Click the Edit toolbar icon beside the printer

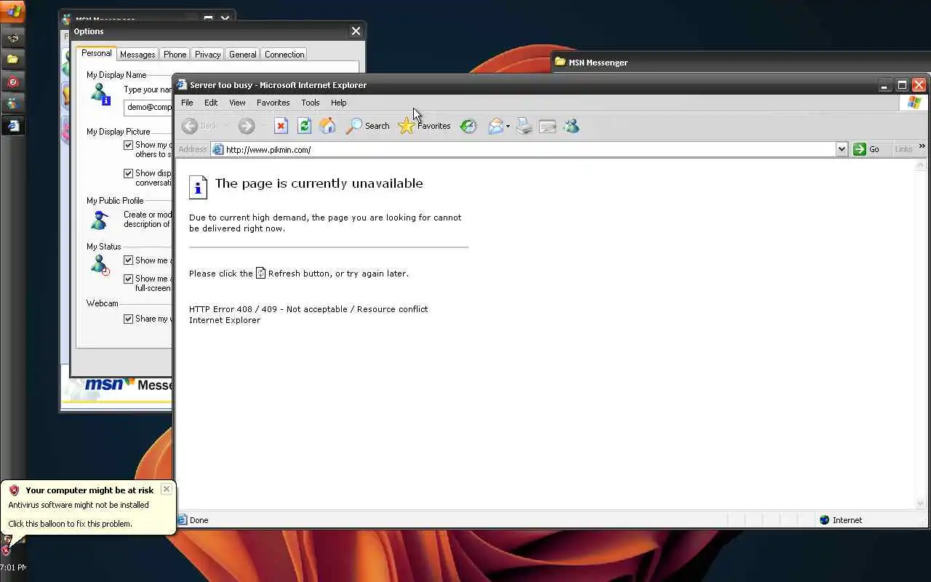548,127
